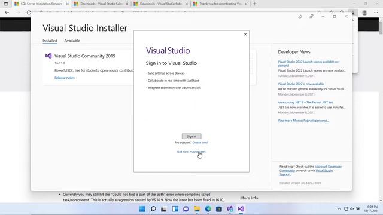Select second Downloads - Visual Studio browser tab
The height and width of the screenshot is (215, 383).
click(161, 4)
